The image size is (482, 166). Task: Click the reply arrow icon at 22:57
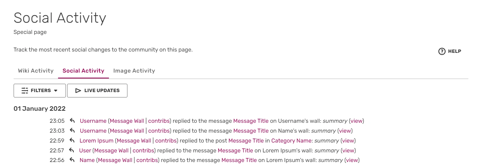coord(71,150)
